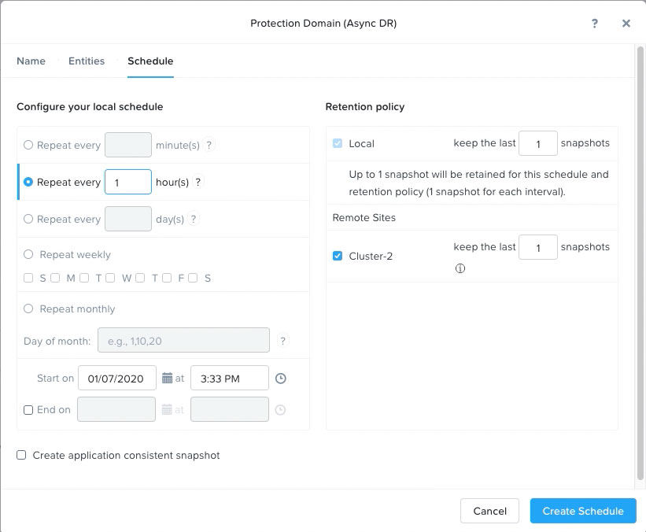Enable the End on checkbox
This screenshot has height=532, width=646.
click(28, 410)
